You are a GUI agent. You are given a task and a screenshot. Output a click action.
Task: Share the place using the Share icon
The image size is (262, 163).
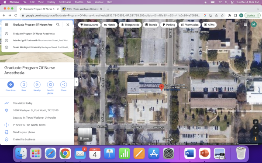[x=63, y=84]
